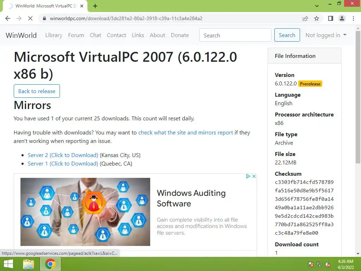Open the Library menu item
361x271 pixels.
pyautogui.click(x=54, y=35)
